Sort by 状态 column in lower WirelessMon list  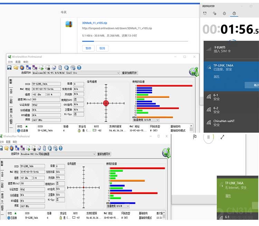pos(10,213)
